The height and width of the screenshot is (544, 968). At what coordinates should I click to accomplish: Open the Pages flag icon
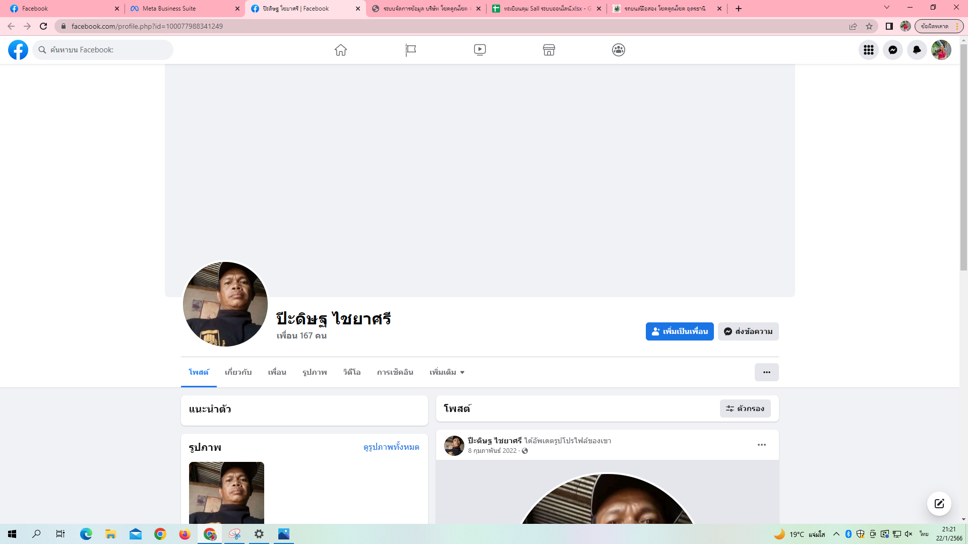(x=410, y=50)
